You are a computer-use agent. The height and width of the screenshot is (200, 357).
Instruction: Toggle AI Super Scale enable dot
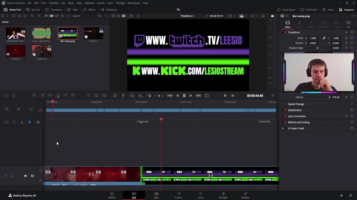point(283,128)
